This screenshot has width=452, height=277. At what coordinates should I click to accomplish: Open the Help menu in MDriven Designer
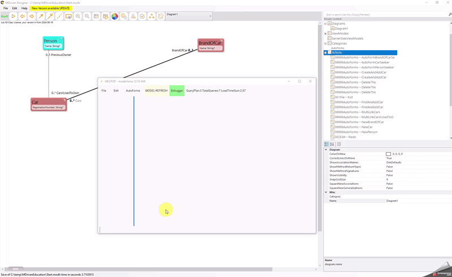[24, 8]
